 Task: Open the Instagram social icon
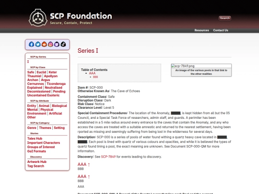click(50, 44)
